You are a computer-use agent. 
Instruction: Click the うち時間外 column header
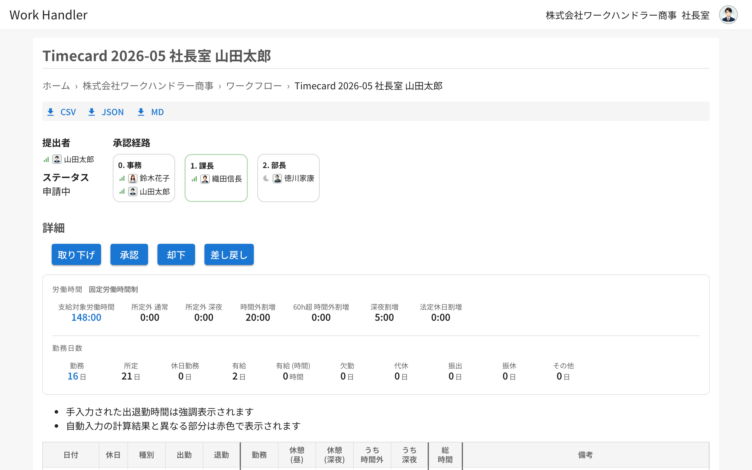tap(372, 455)
